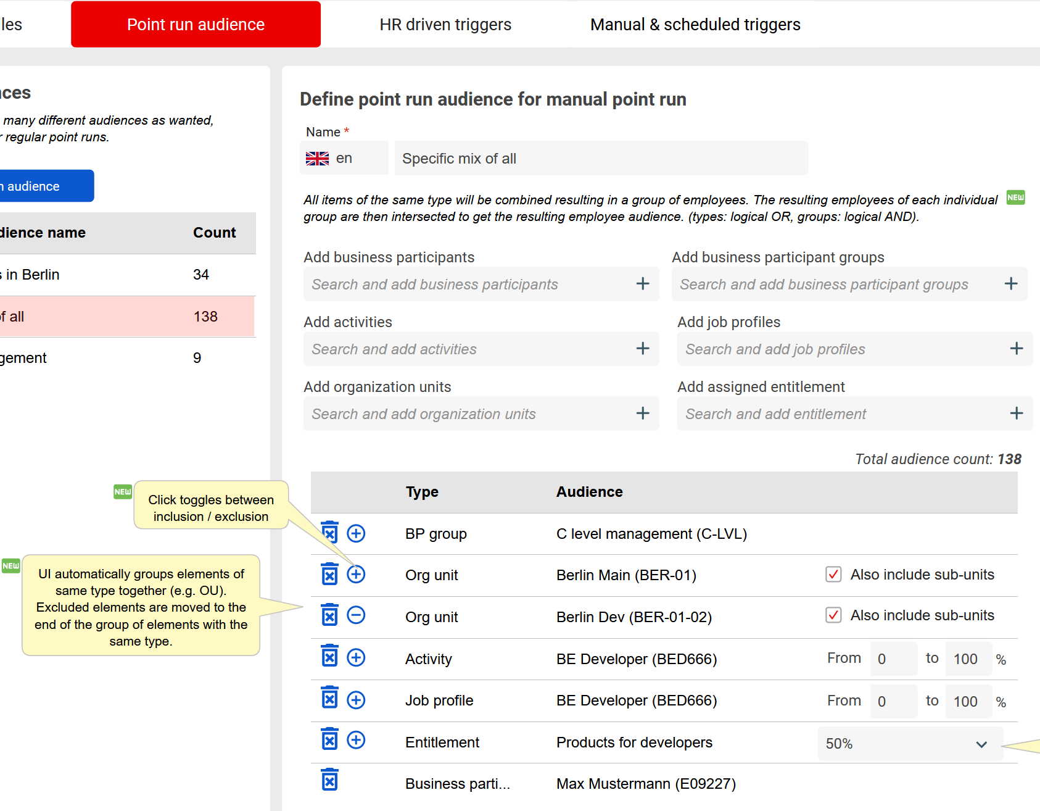
Task: Open Manual & scheduled triggers tab
Action: click(x=695, y=25)
